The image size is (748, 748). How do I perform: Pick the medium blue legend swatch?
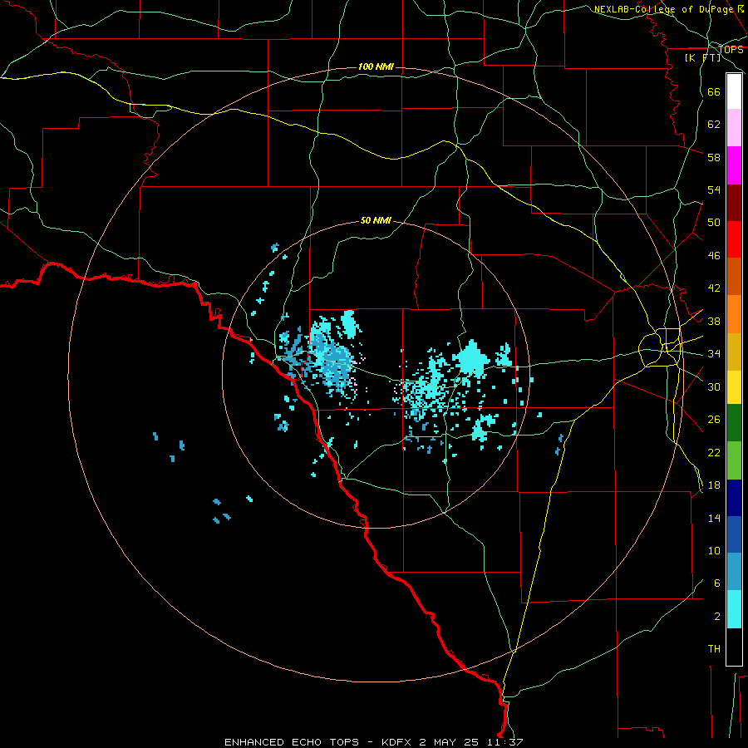734,534
